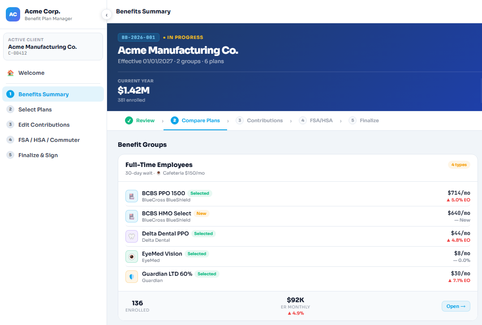Viewport: 482px width, 325px height.
Task: Click the 4.9% increase indicator
Action: tap(296, 313)
